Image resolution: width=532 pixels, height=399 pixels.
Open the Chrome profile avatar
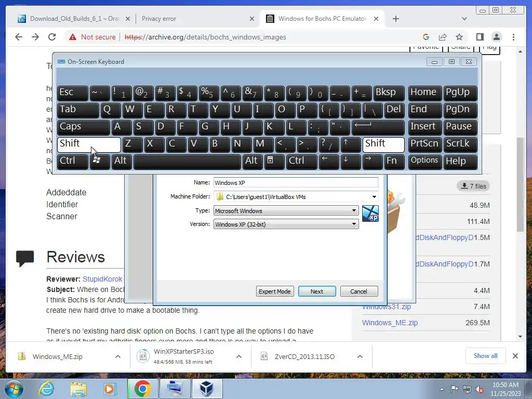497,37
